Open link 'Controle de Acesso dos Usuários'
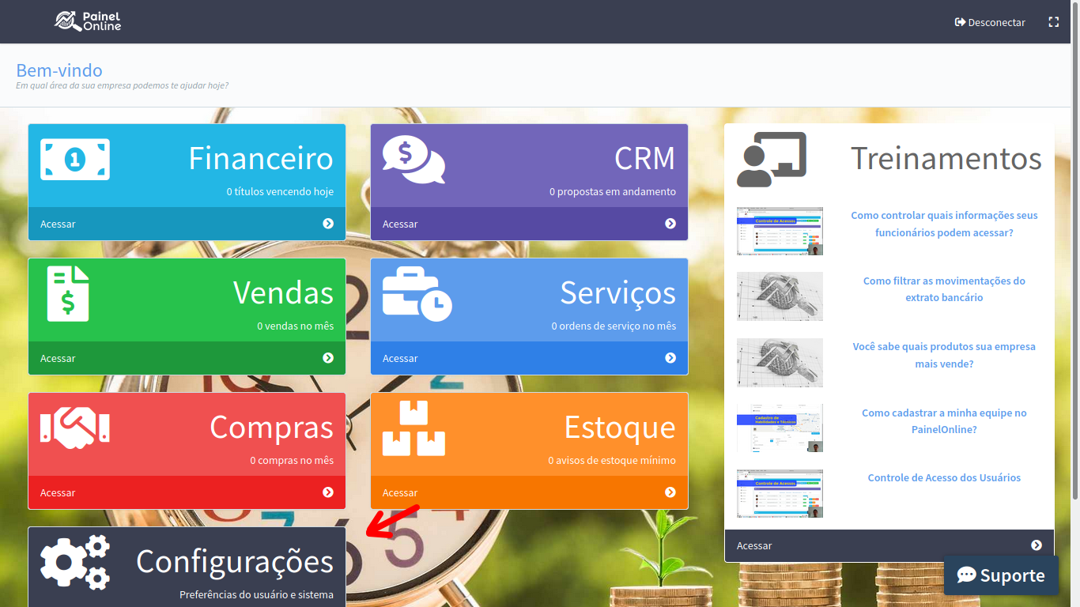 (944, 477)
